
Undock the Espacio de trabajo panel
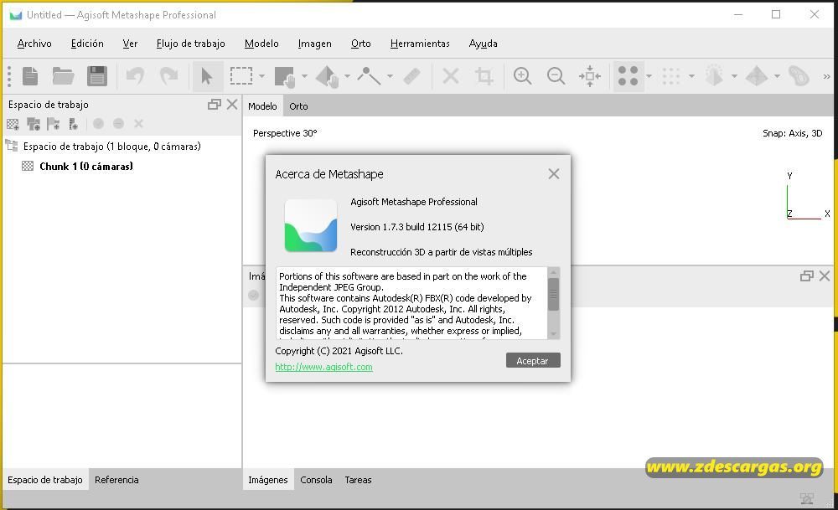(x=215, y=105)
